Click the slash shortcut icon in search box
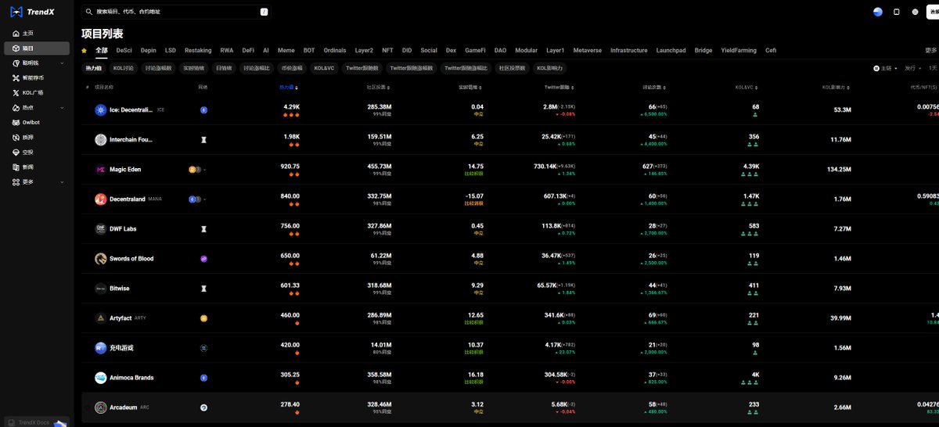Image resolution: width=939 pixels, height=427 pixels. [x=264, y=12]
